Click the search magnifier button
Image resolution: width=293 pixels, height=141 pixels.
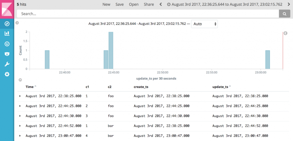284,13
